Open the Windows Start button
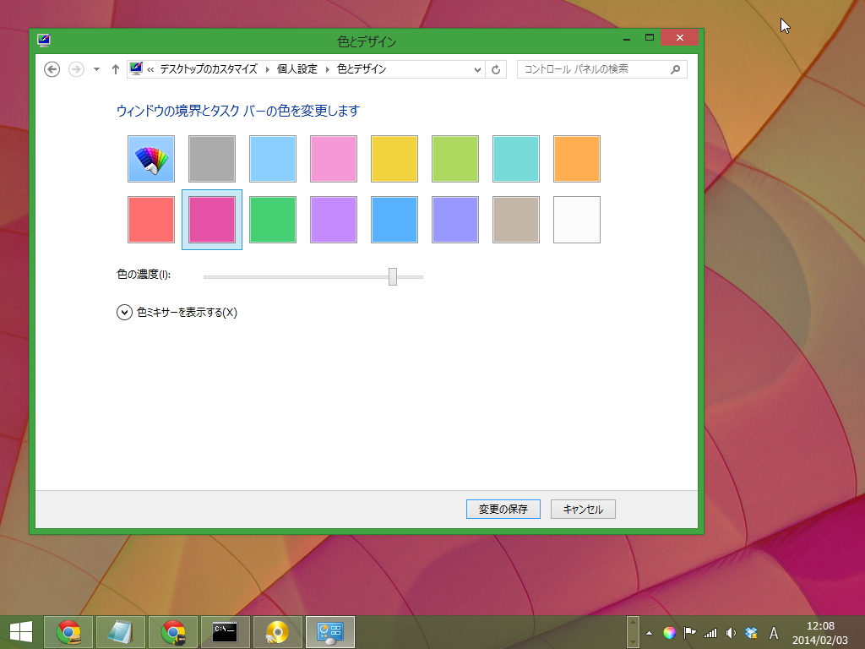The width and height of the screenshot is (865, 649). click(x=21, y=632)
